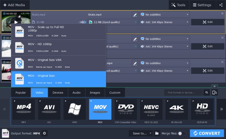Open No subtitles dropdown in second file
The width and height of the screenshot is (226, 139).
coord(164,39)
